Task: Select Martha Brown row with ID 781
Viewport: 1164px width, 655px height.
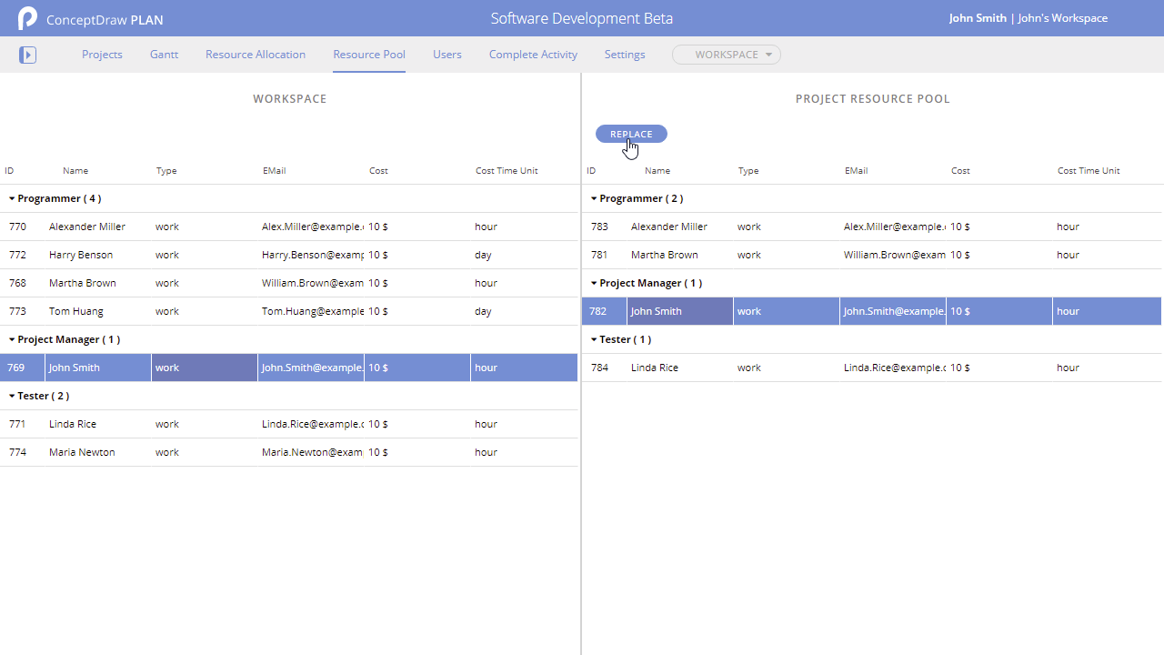Action: click(x=665, y=255)
